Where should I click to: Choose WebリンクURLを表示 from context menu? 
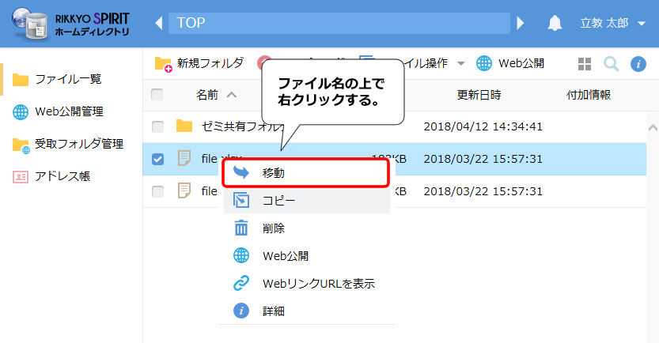[307, 284]
